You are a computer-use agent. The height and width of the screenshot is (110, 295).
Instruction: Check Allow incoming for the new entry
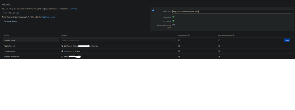click(179, 40)
